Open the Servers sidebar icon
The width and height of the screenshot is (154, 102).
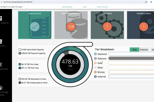1,42
